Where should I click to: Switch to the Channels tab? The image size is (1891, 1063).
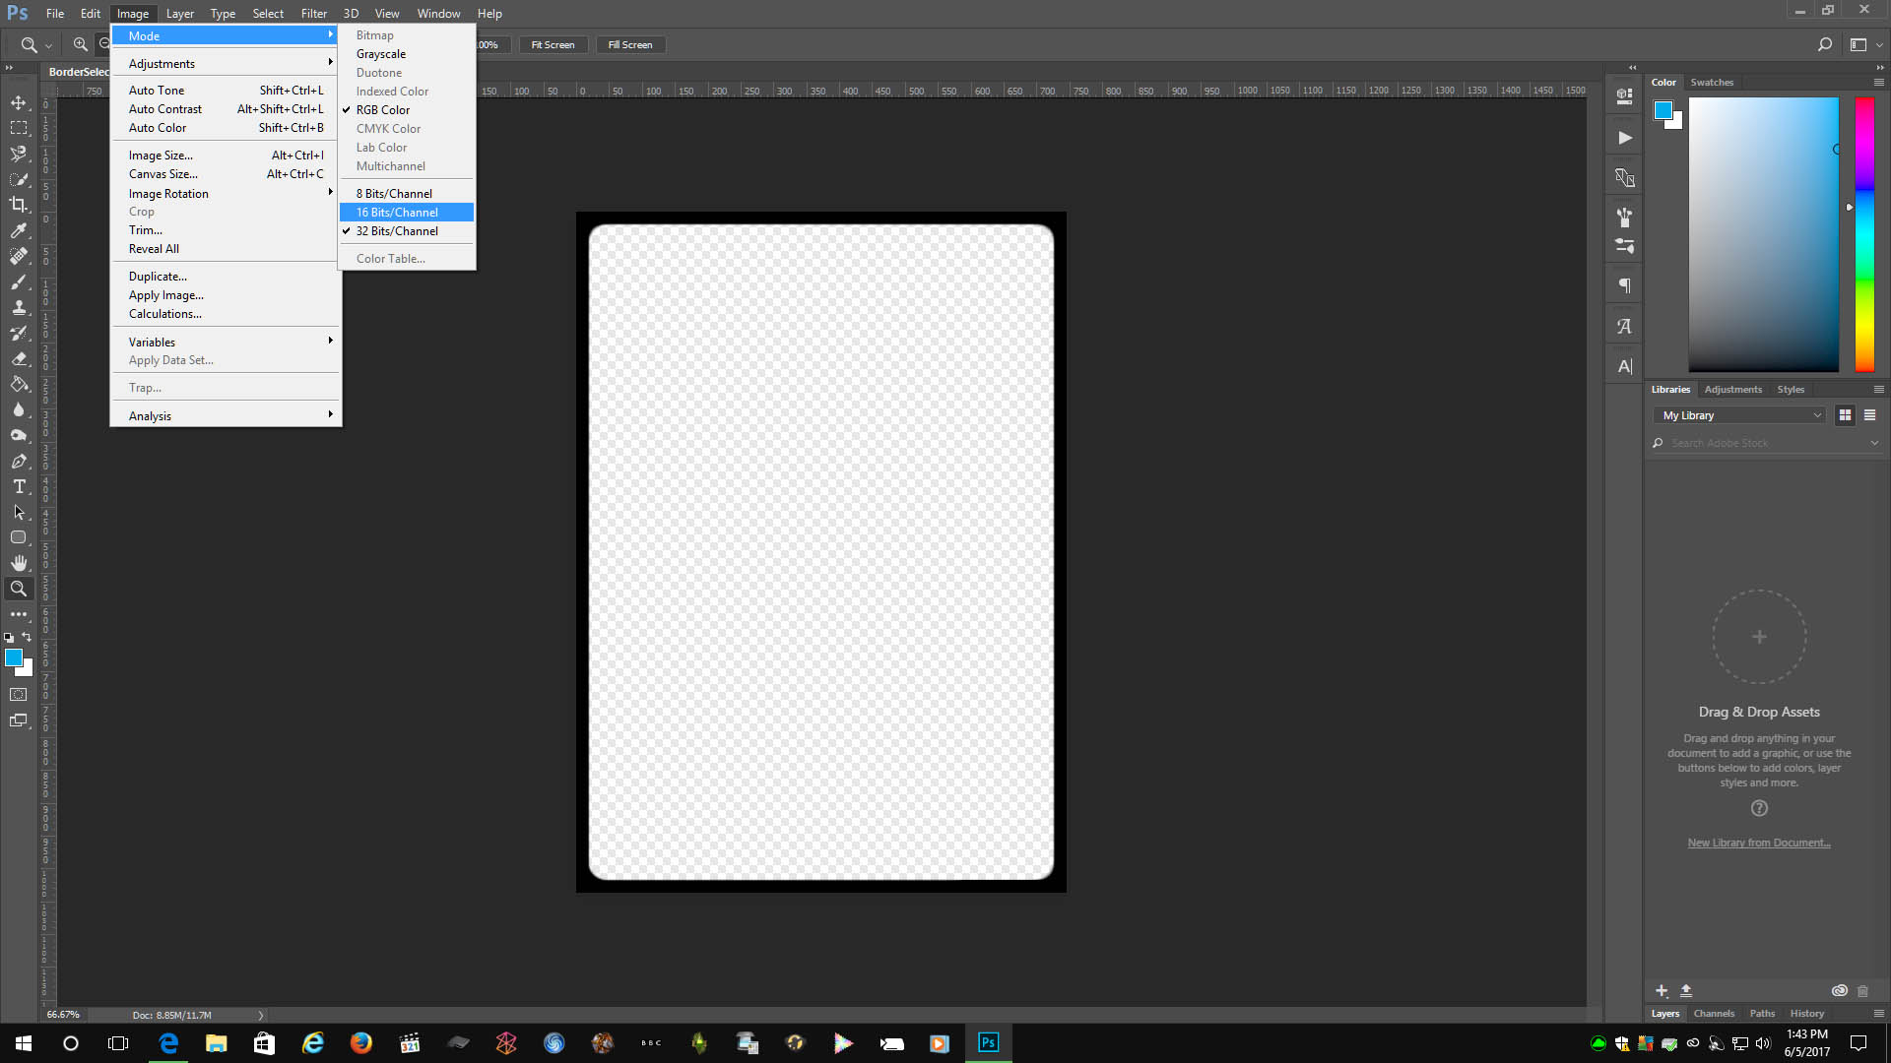1714,1013
